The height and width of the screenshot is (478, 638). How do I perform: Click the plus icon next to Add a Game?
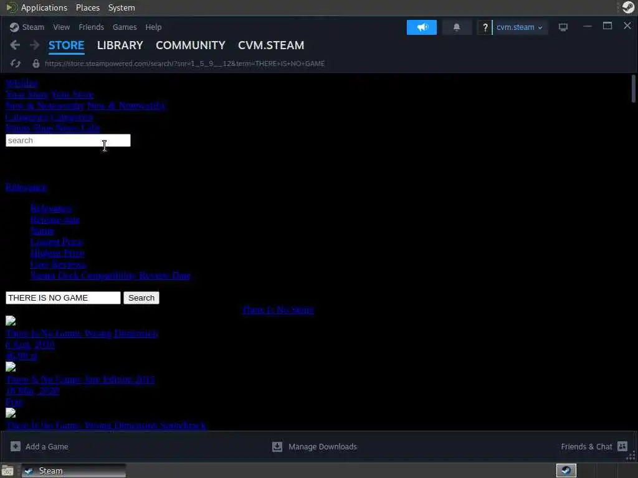point(16,446)
